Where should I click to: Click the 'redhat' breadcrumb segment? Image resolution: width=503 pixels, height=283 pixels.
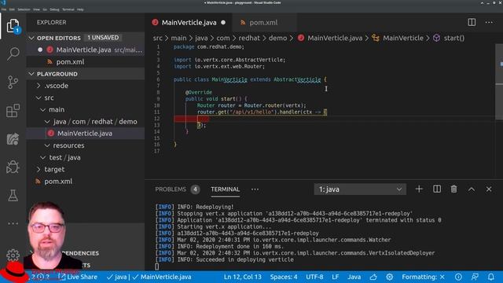point(249,38)
